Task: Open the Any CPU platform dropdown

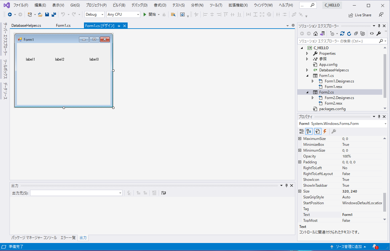Action: (123, 14)
